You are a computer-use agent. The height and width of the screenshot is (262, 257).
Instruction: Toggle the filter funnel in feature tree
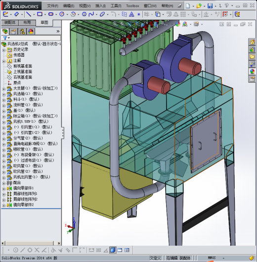click(5, 38)
